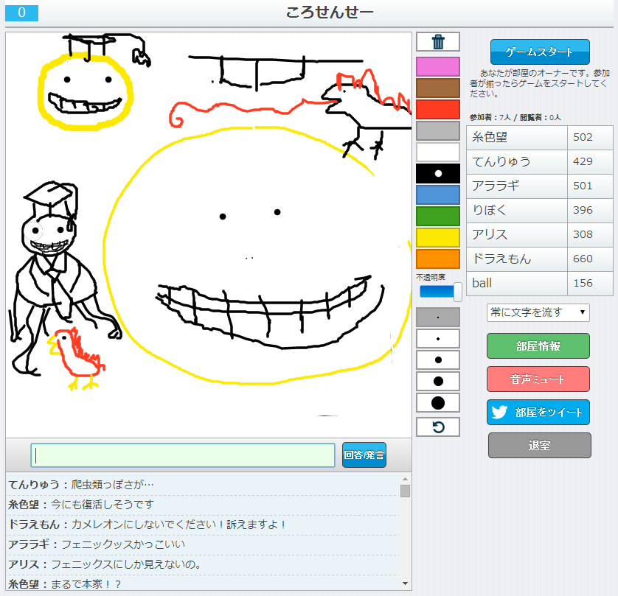Click the chat scrollbar thumb
This screenshot has width=618, height=596.
coord(405,491)
